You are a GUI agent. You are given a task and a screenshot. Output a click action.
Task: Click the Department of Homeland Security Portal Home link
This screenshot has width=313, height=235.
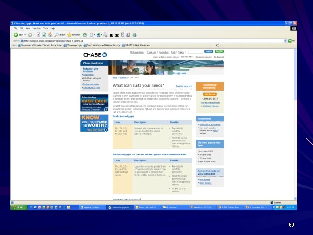click(x=40, y=45)
